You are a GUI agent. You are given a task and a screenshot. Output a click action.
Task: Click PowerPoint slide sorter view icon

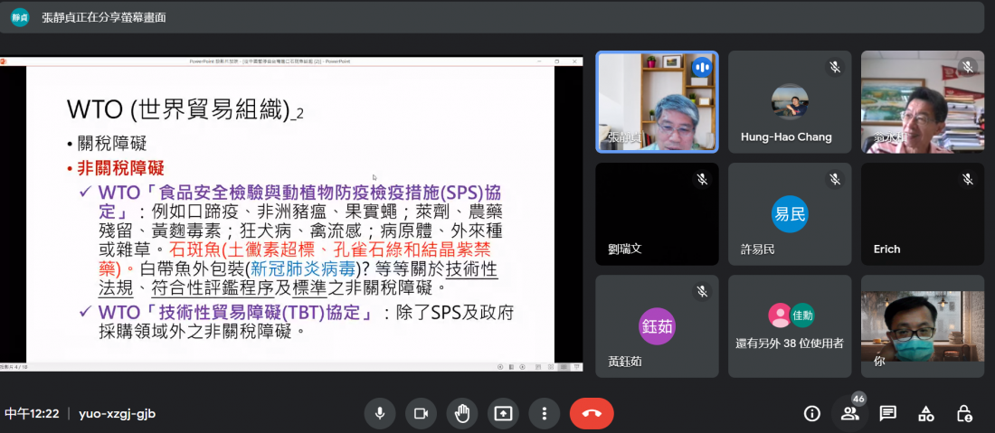point(550,366)
